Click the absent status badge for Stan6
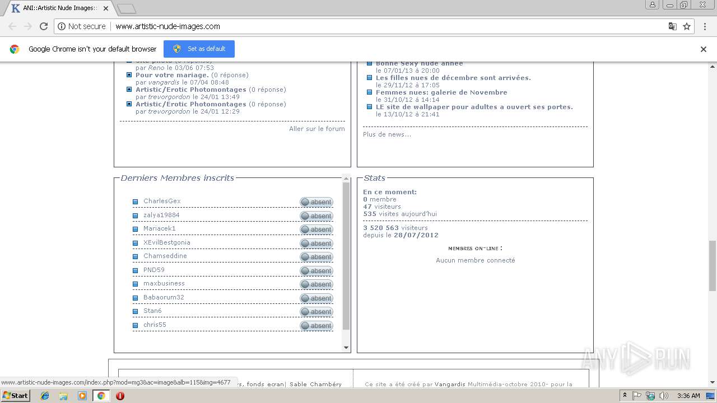Screen dimensions: 717x403 [316, 312]
